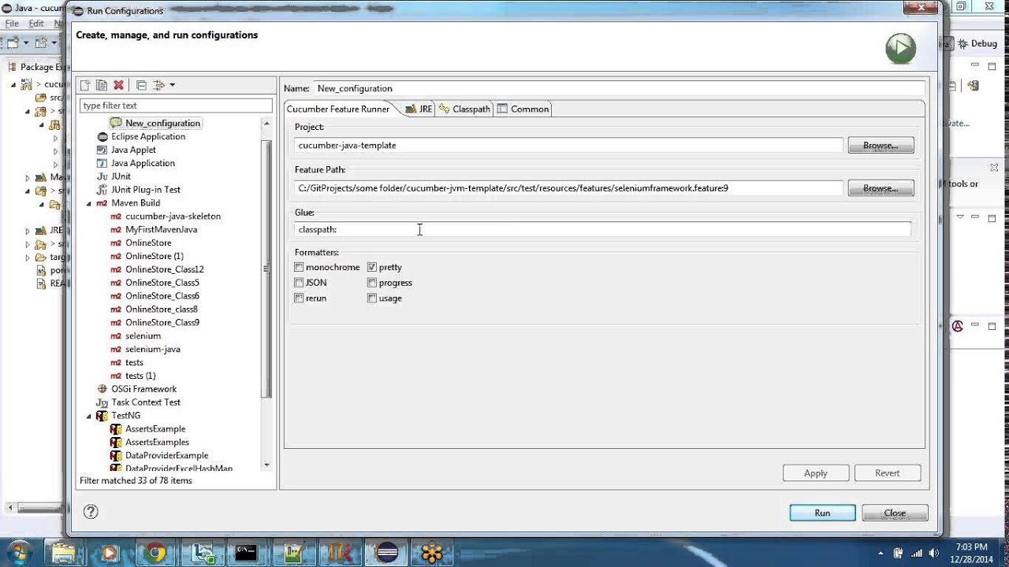
Task: Click scroll down arrow of configurations tree
Action: [266, 465]
